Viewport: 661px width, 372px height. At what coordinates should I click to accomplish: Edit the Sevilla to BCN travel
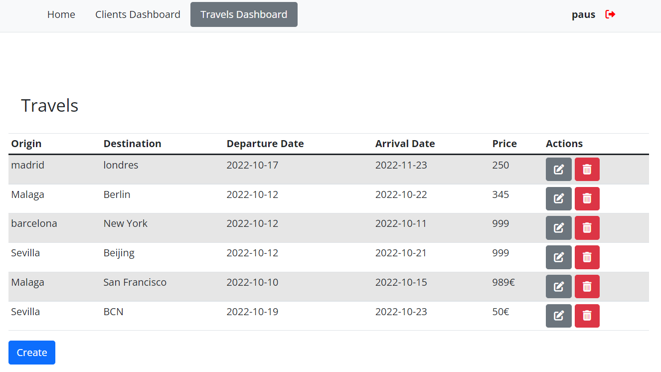(x=558, y=316)
